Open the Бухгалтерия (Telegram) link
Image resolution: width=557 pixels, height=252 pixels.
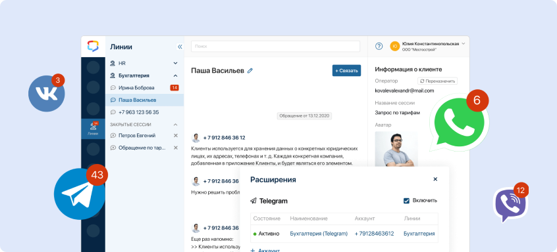tap(319, 234)
